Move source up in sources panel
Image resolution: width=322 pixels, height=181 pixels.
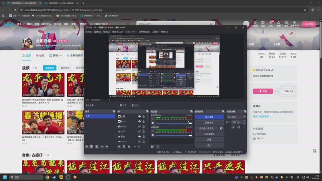tap(134, 146)
